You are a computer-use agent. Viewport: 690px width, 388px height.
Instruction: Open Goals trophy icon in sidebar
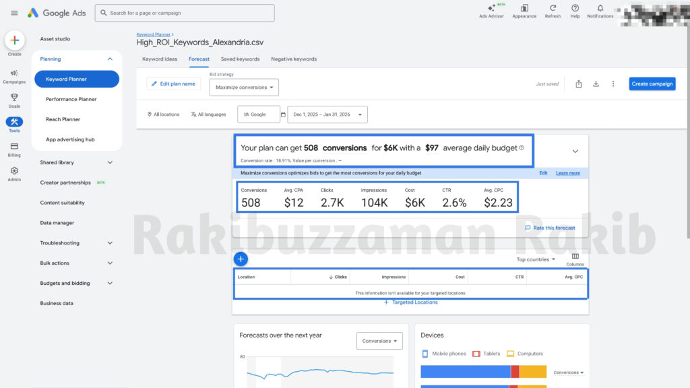coord(14,98)
